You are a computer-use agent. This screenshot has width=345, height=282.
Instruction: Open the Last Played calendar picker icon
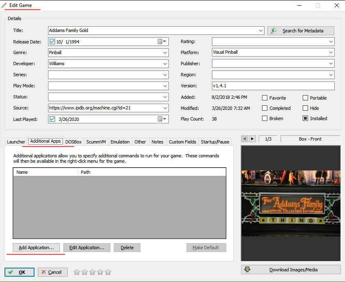pos(162,119)
